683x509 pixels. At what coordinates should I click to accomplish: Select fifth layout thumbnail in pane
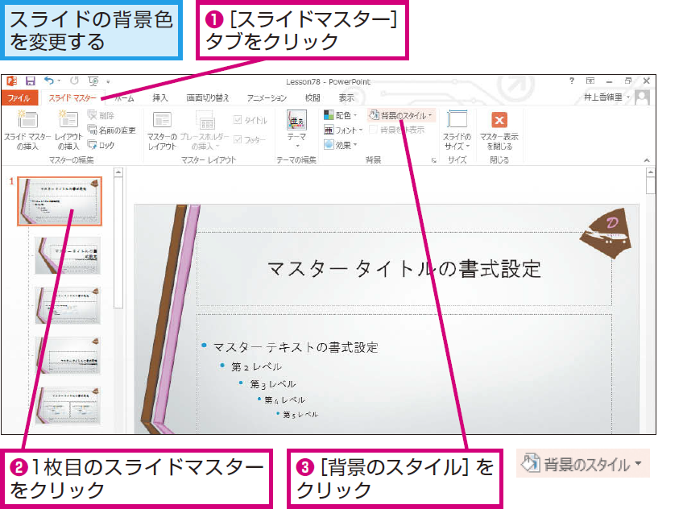click(68, 405)
